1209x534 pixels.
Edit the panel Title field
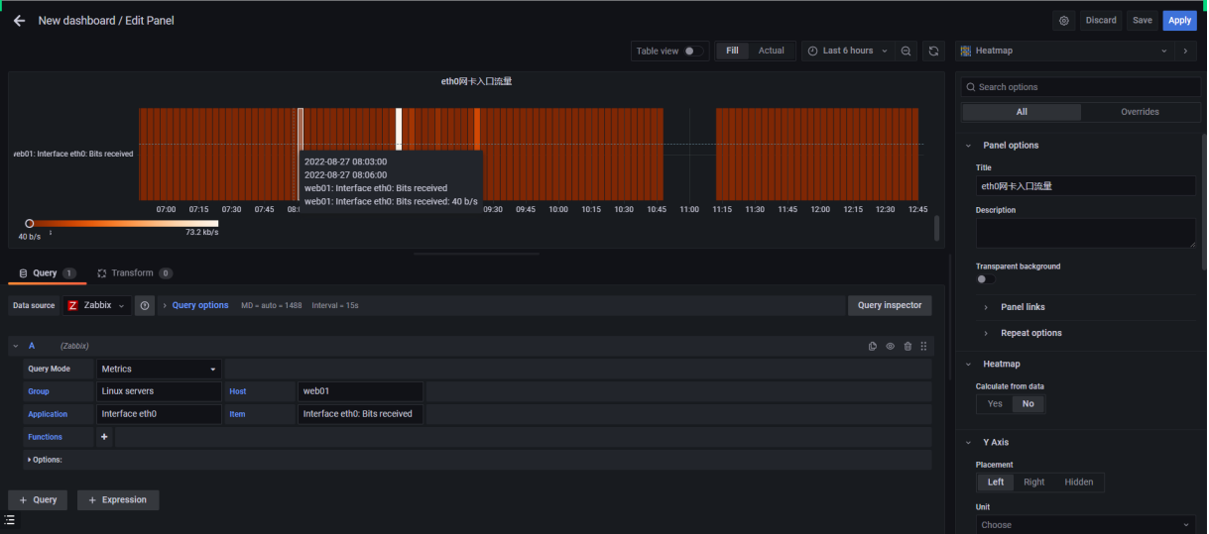1085,185
